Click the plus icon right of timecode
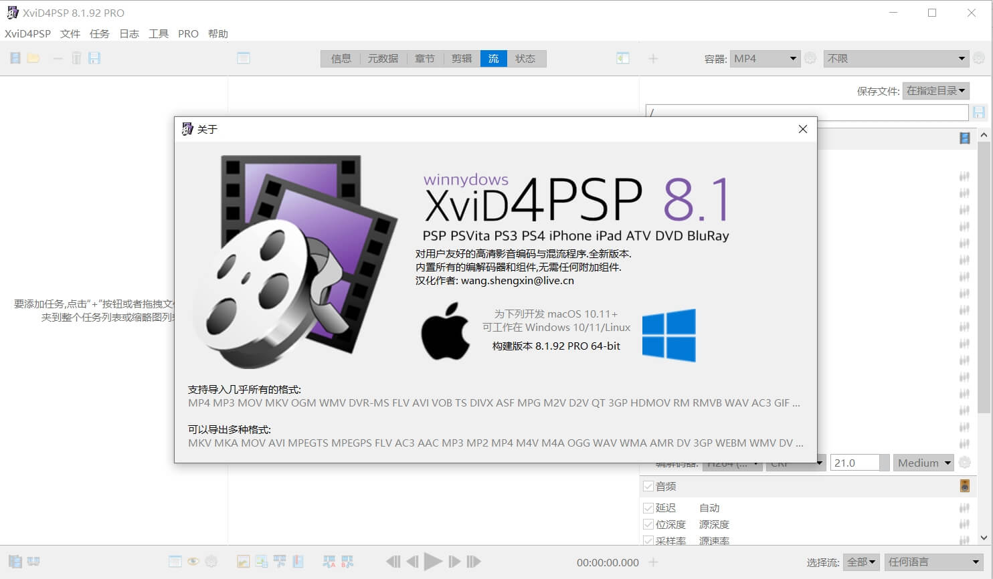Image resolution: width=993 pixels, height=579 pixels. click(653, 562)
